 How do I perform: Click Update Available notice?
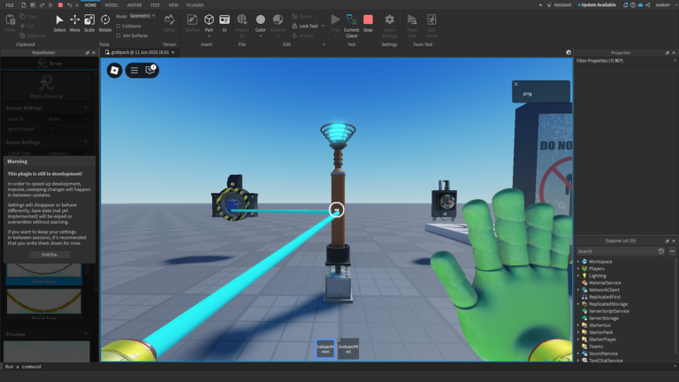(597, 4)
